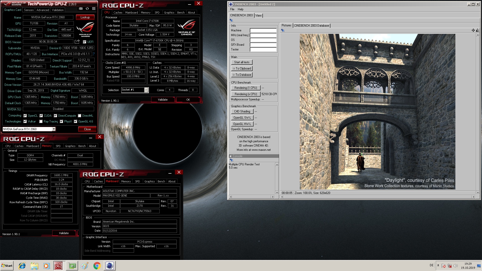482x271 pixels.
Task: Toggle the OpenGL 4.6 checkbox
Action: 76,121
